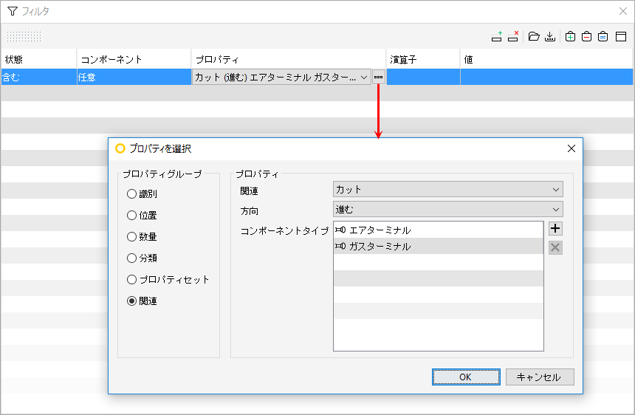Viewport: 635px width, 415px height.
Task: Confirm with the OK button
Action: tap(466, 377)
